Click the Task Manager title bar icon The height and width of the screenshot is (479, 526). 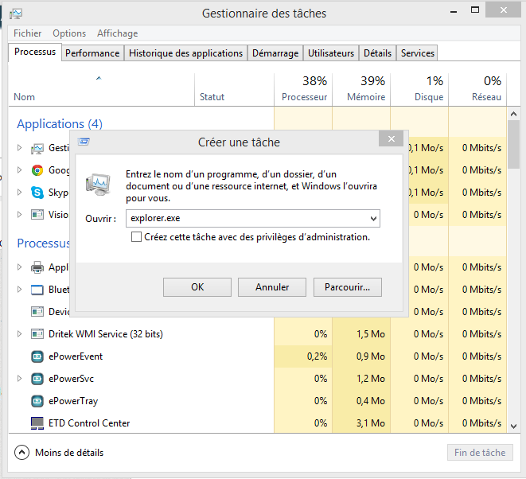16,14
